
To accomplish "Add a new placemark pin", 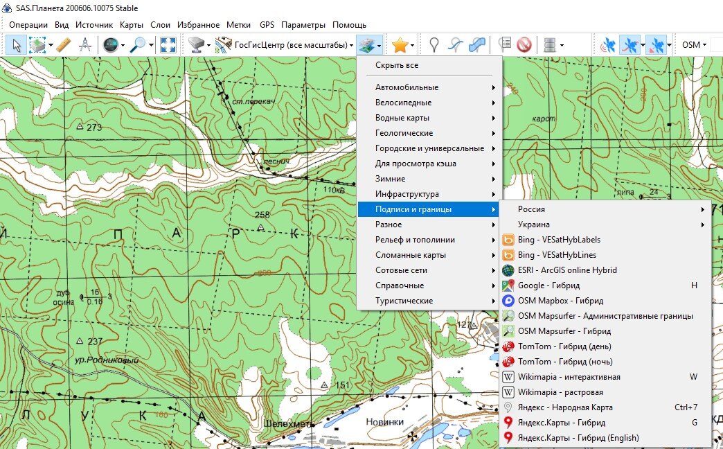I will (434, 45).
